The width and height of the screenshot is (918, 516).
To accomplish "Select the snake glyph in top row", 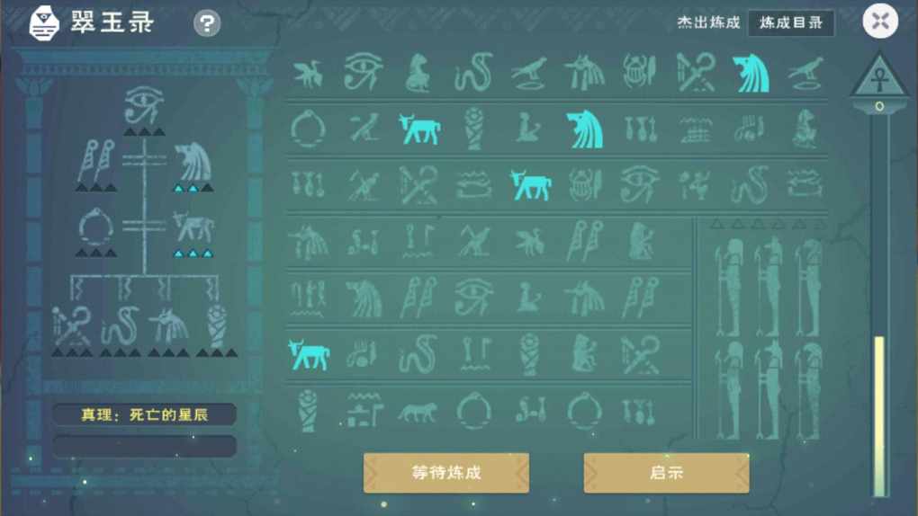I will 473,72.
